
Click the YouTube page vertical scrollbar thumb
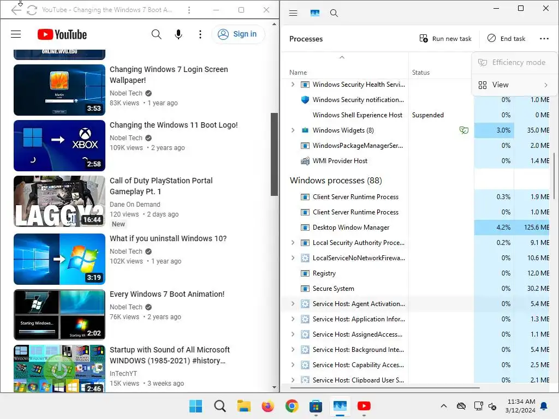coord(274,154)
